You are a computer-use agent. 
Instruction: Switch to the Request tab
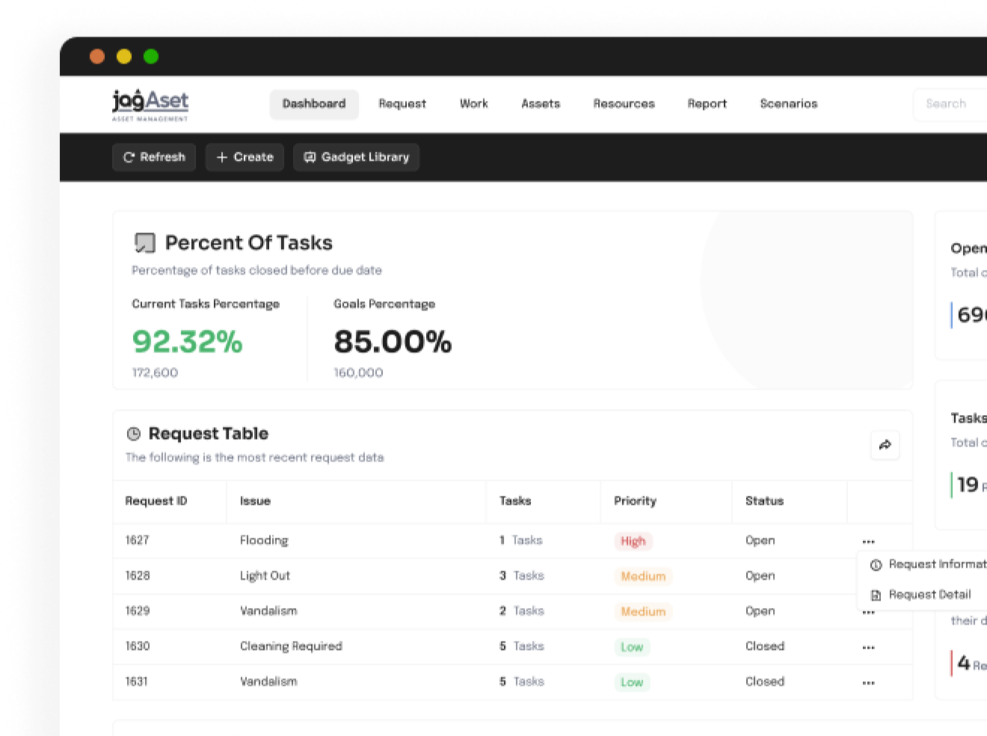(402, 104)
